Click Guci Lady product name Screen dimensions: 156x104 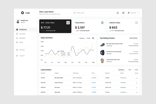click(57, 87)
